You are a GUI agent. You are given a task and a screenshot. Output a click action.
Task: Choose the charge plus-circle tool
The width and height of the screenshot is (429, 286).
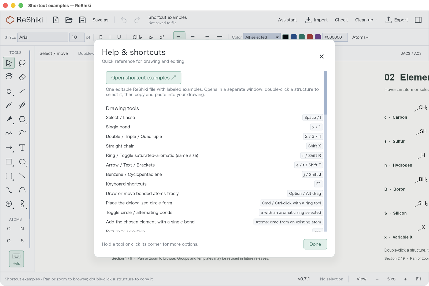[9, 204]
